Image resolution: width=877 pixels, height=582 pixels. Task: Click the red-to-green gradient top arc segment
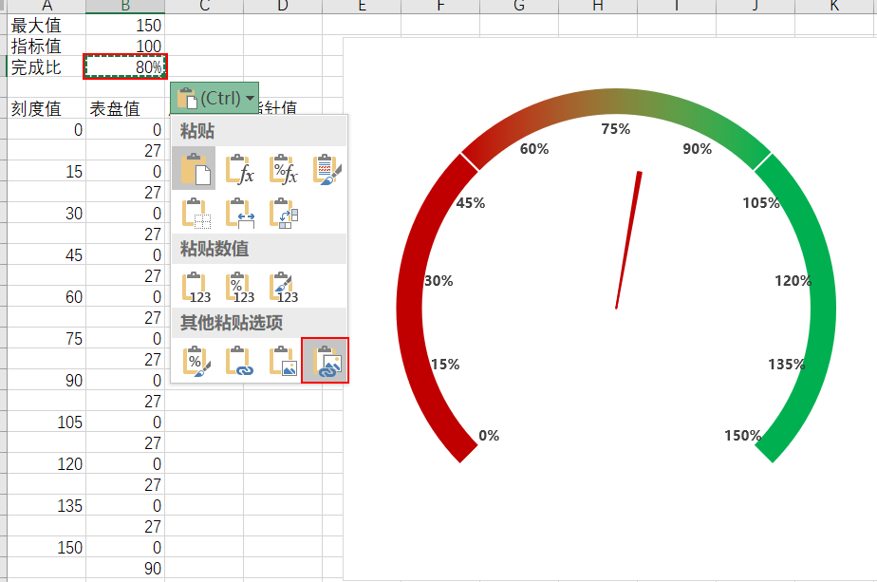[x=616, y=103]
